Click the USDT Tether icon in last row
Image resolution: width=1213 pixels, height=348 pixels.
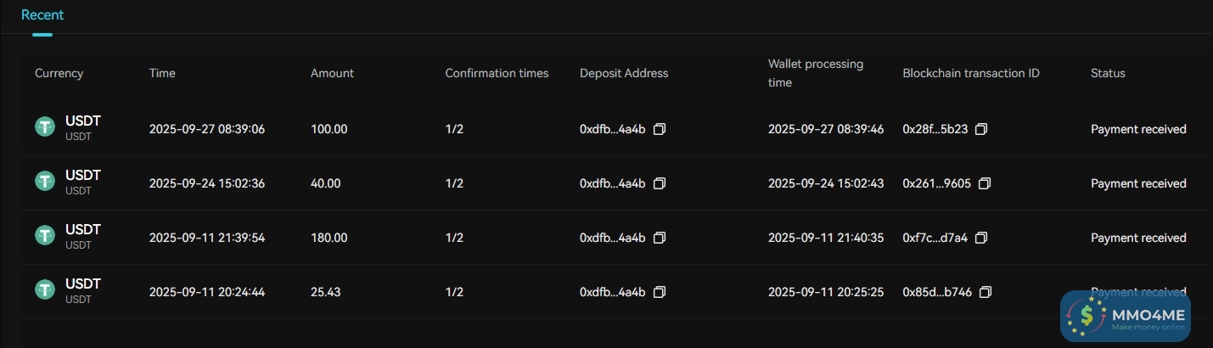[x=45, y=290]
